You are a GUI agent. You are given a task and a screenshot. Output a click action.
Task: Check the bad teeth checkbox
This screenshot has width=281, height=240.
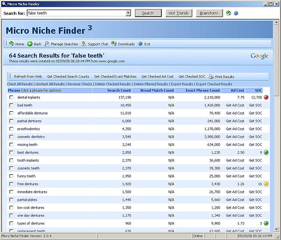11,105
